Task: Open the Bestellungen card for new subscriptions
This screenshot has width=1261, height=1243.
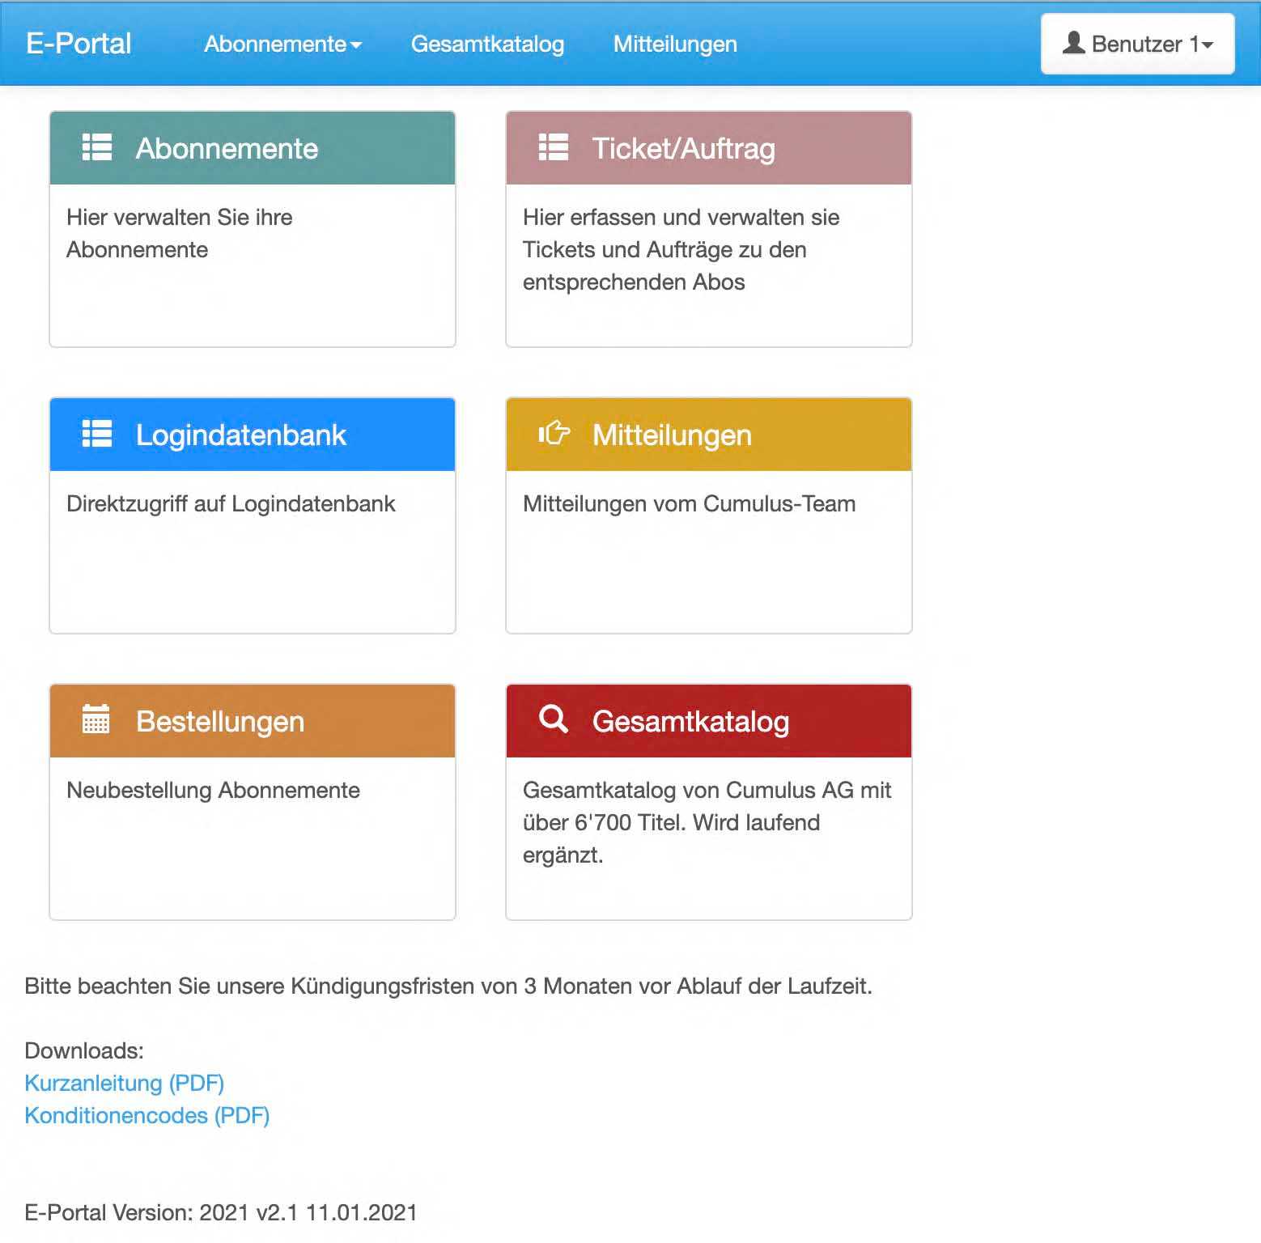Action: [x=252, y=801]
